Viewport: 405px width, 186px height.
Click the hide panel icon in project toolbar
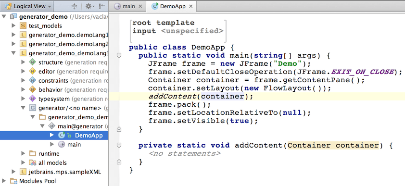(x=102, y=6)
